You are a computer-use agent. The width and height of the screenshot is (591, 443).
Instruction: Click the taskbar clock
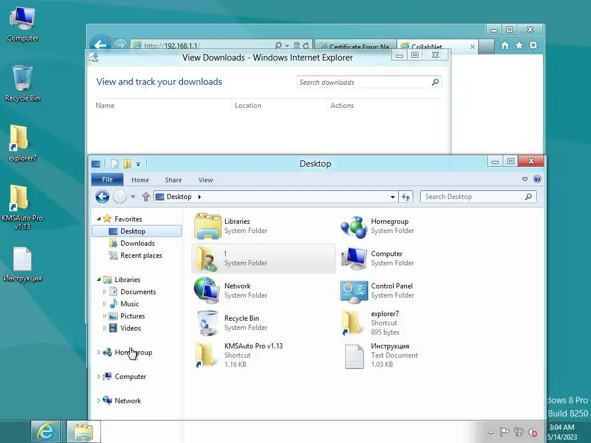[562, 432]
